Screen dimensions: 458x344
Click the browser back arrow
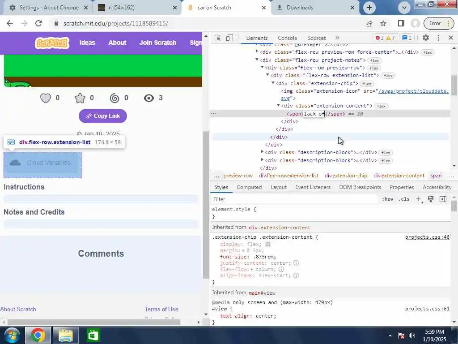point(10,23)
